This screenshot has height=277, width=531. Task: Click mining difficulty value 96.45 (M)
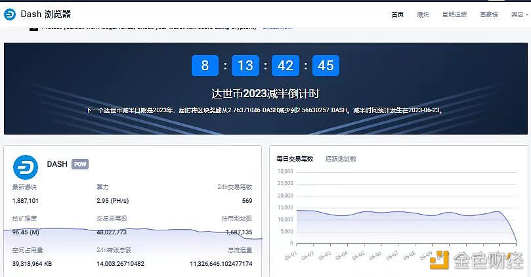26,232
